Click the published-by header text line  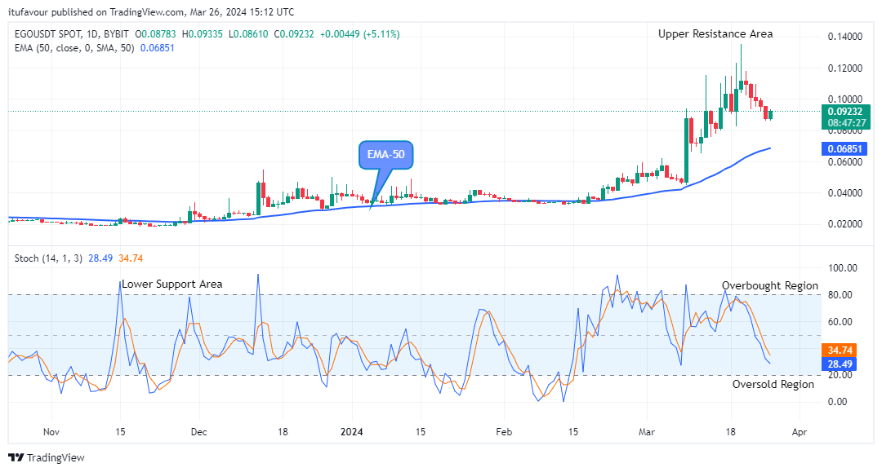click(151, 11)
